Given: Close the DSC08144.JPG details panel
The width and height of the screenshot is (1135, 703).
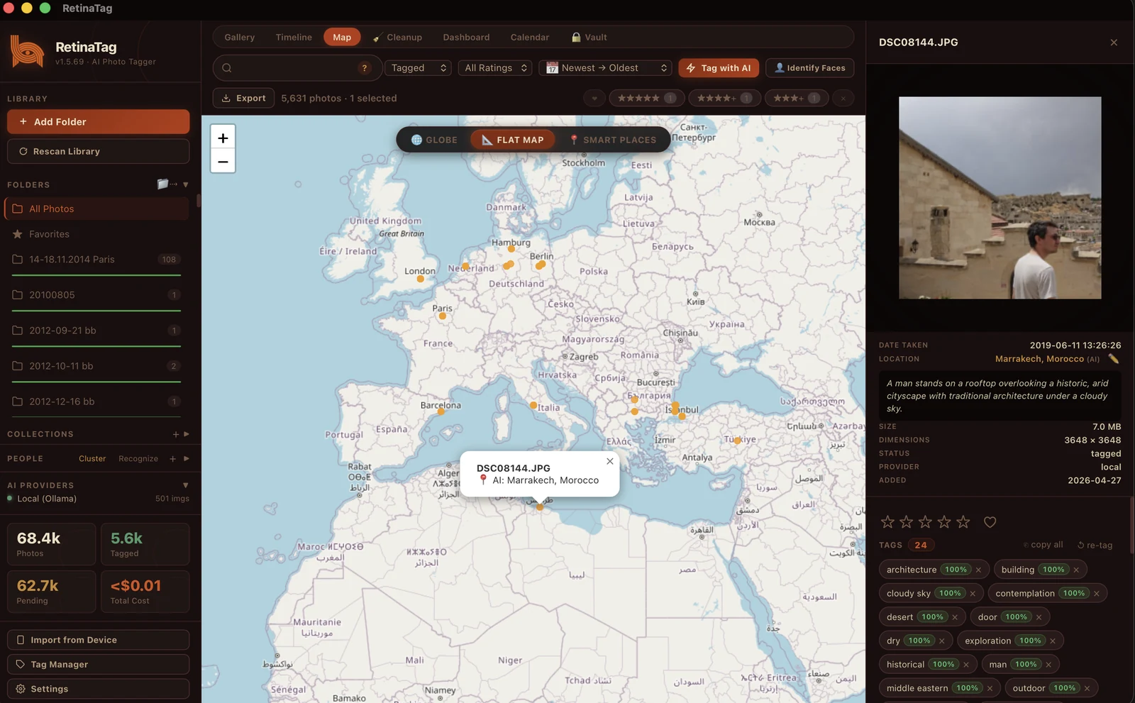Looking at the screenshot, I should [1114, 43].
